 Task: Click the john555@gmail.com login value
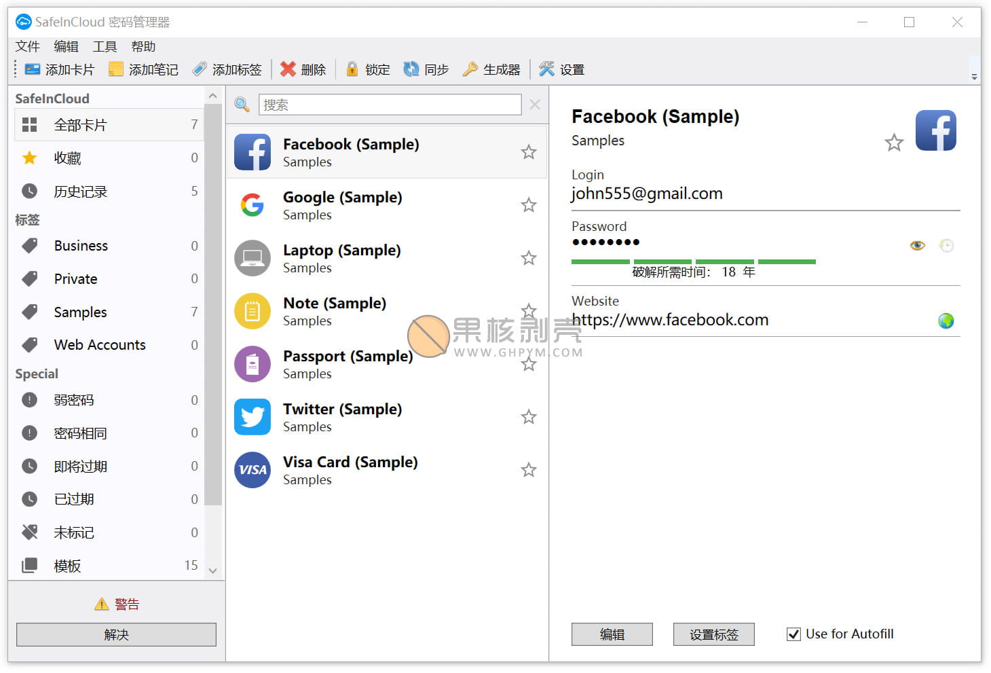coord(647,194)
